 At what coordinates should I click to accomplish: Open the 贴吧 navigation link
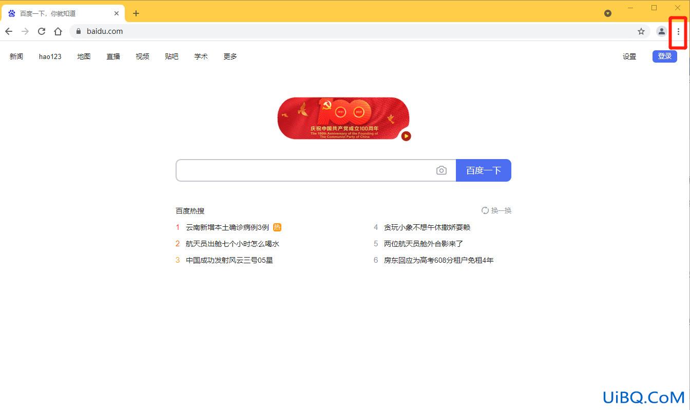tap(171, 56)
